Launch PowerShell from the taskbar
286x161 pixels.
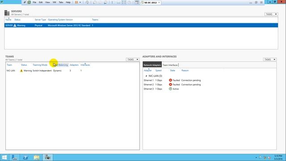(25, 157)
